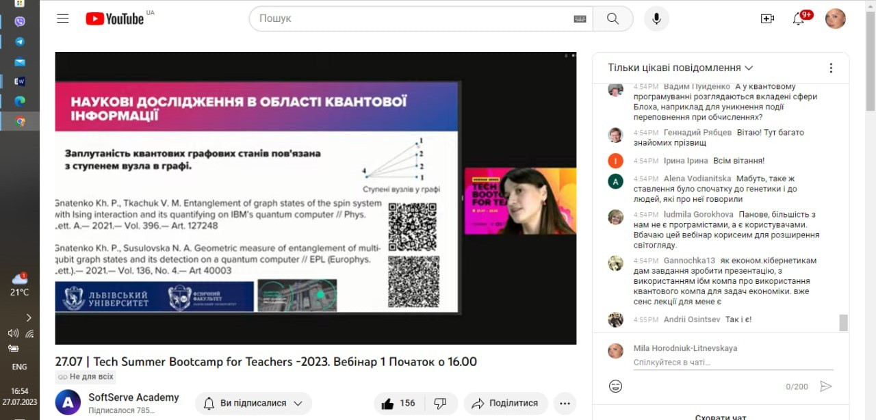Viewport: 876px width, 420px height.
Task: Click the 'Поділитися' share button
Action: click(x=506, y=403)
